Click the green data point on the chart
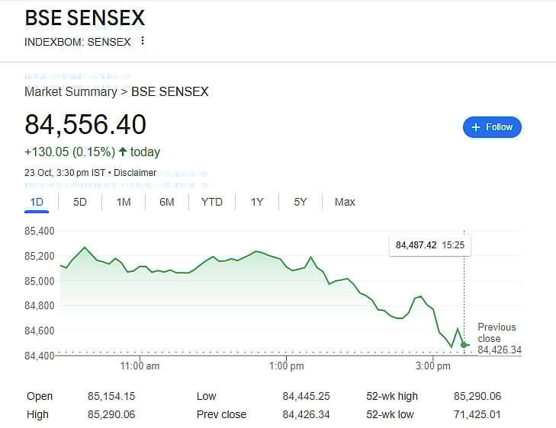 click(464, 345)
